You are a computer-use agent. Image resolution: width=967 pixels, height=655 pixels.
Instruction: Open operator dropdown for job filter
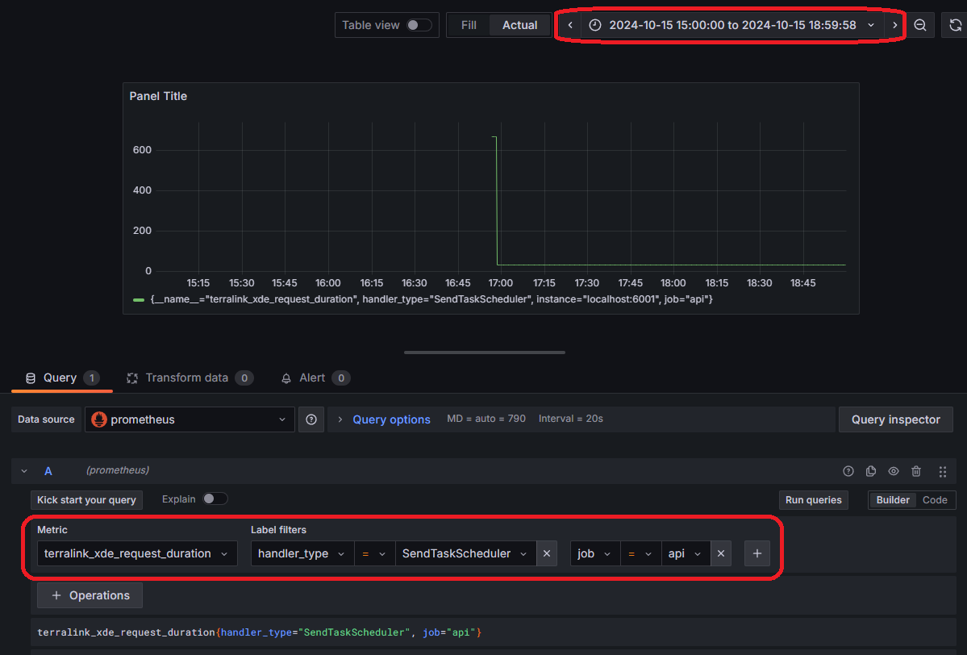pos(640,553)
